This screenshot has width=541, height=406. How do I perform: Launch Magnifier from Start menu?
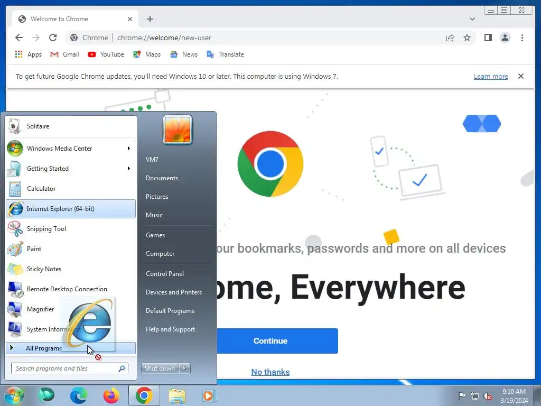coord(70,309)
